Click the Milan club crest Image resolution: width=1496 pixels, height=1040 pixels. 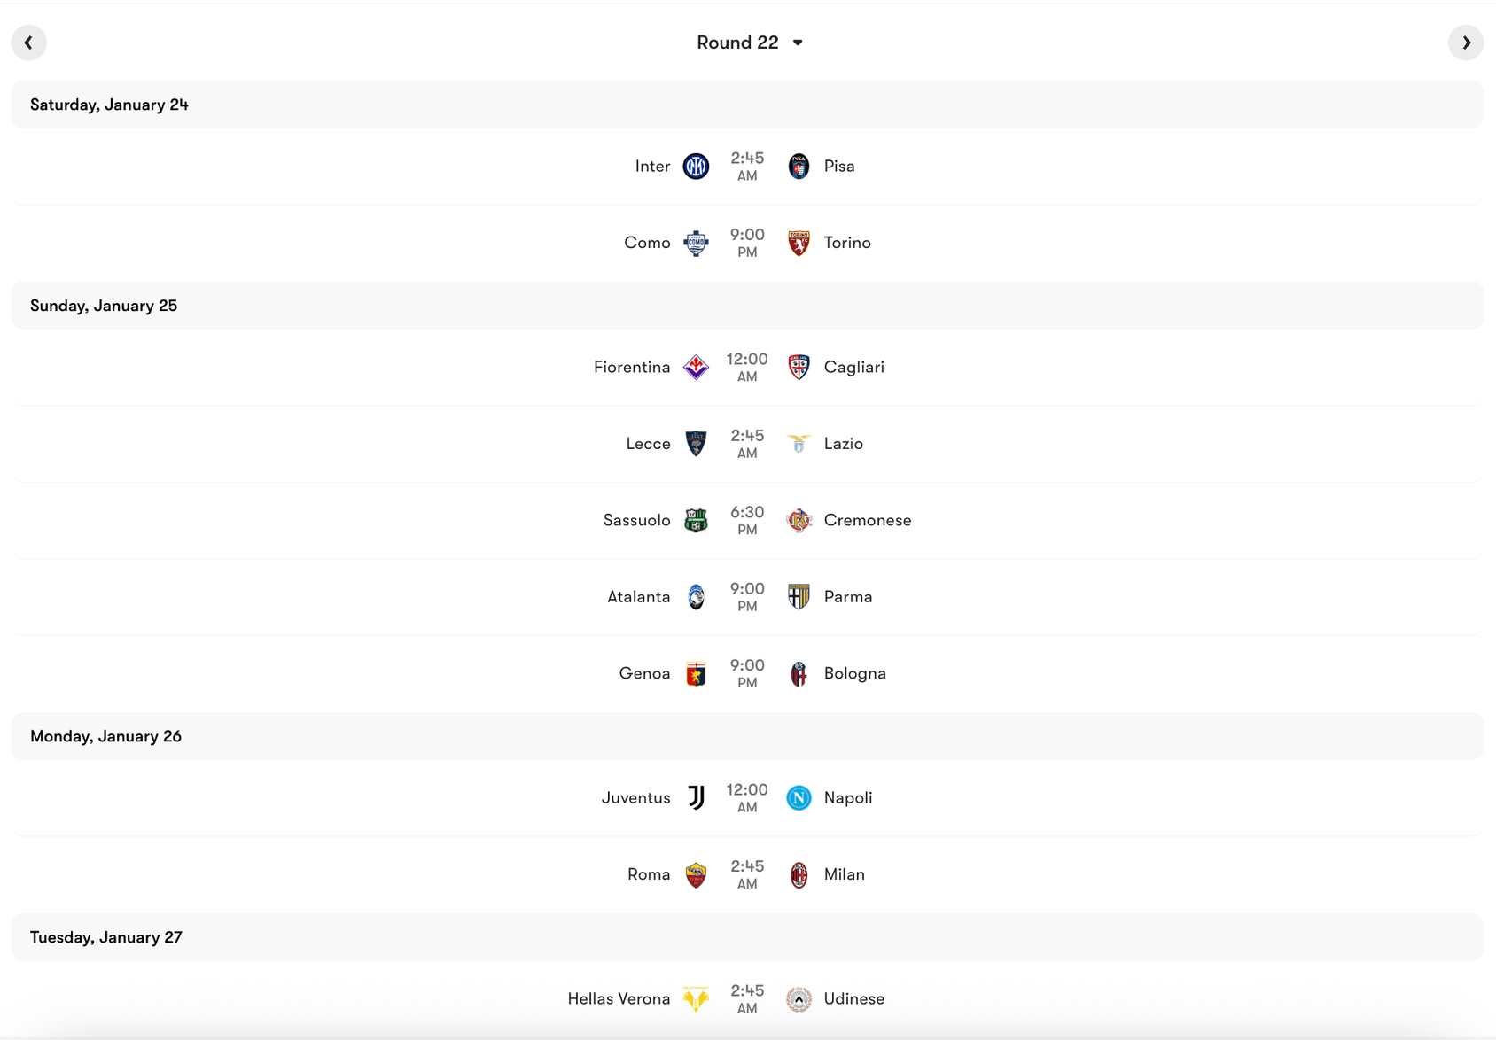pos(799,873)
